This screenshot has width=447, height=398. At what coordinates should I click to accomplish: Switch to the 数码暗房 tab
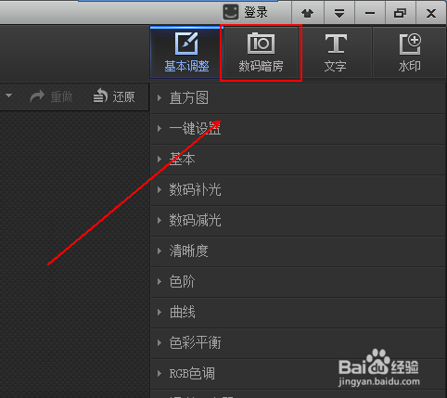[x=261, y=53]
